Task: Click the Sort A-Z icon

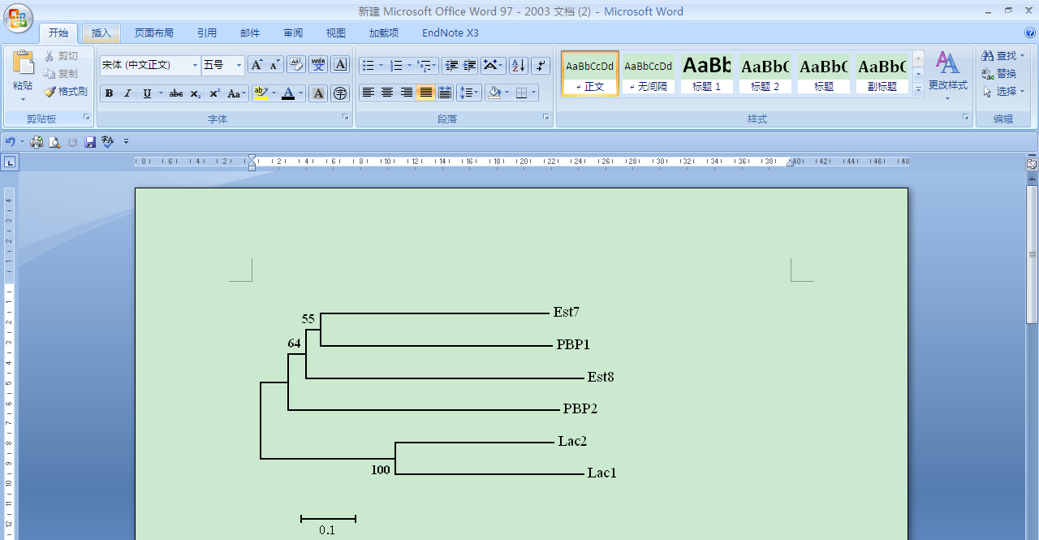Action: (x=518, y=65)
